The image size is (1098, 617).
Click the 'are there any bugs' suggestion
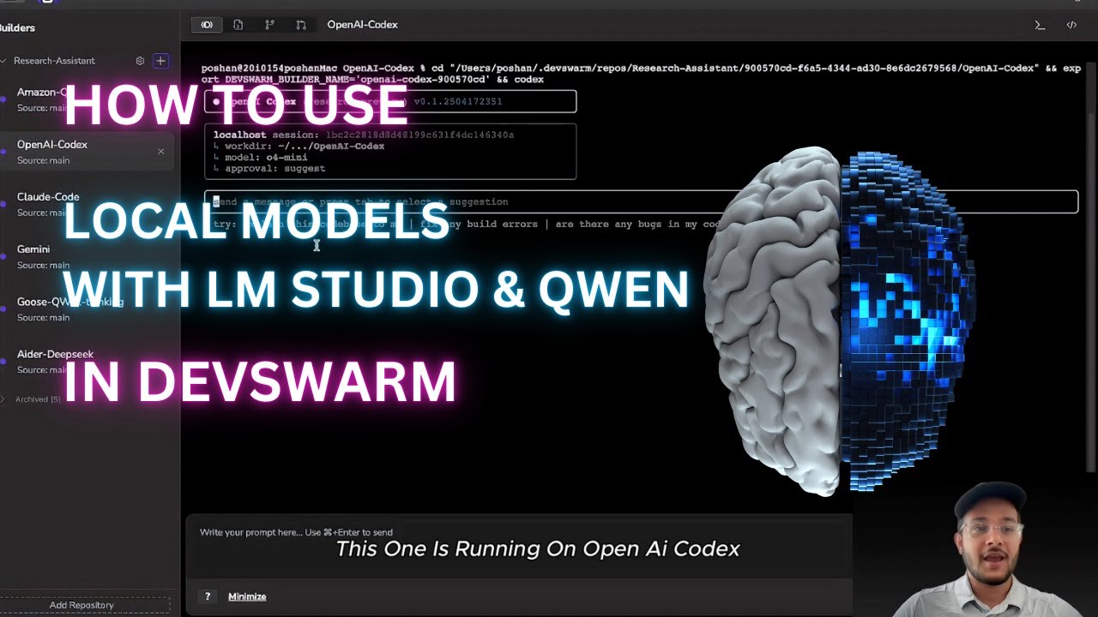click(x=638, y=225)
